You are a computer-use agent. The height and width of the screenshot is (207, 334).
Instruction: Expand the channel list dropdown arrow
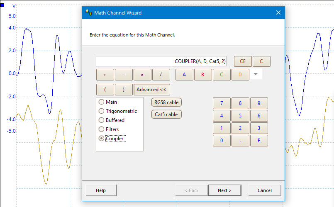(256, 74)
